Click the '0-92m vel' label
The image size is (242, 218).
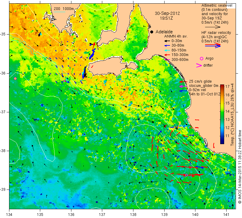[x=198, y=90]
